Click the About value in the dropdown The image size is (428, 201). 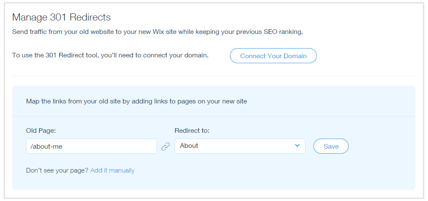(189, 146)
